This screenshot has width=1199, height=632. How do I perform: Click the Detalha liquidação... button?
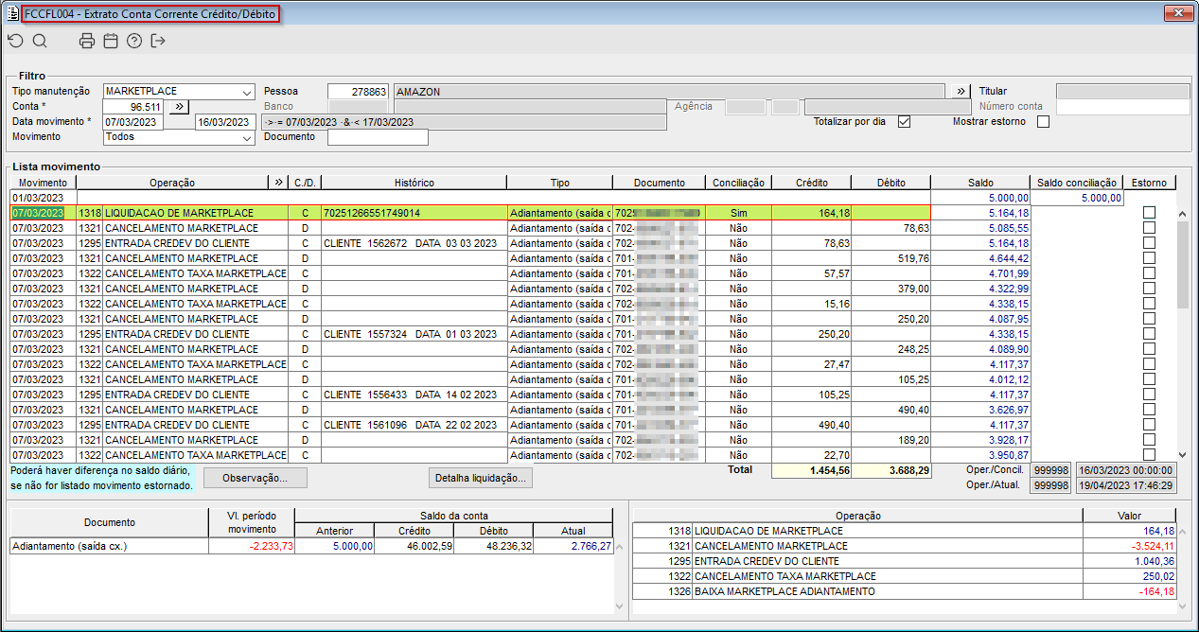click(x=480, y=478)
